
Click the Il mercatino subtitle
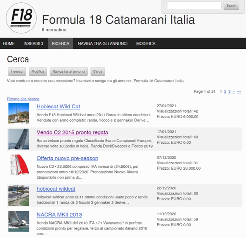point(54,30)
